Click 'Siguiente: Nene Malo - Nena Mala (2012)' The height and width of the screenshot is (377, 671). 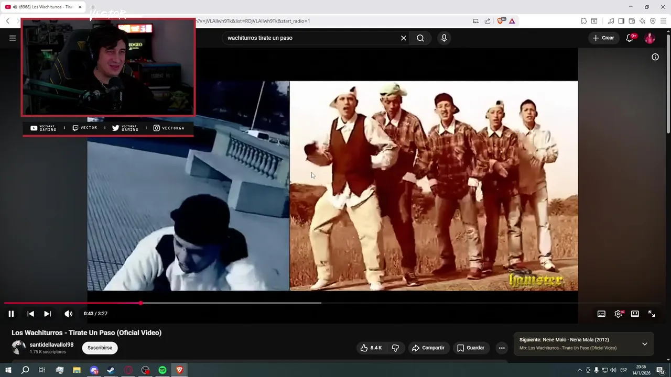[x=564, y=340]
